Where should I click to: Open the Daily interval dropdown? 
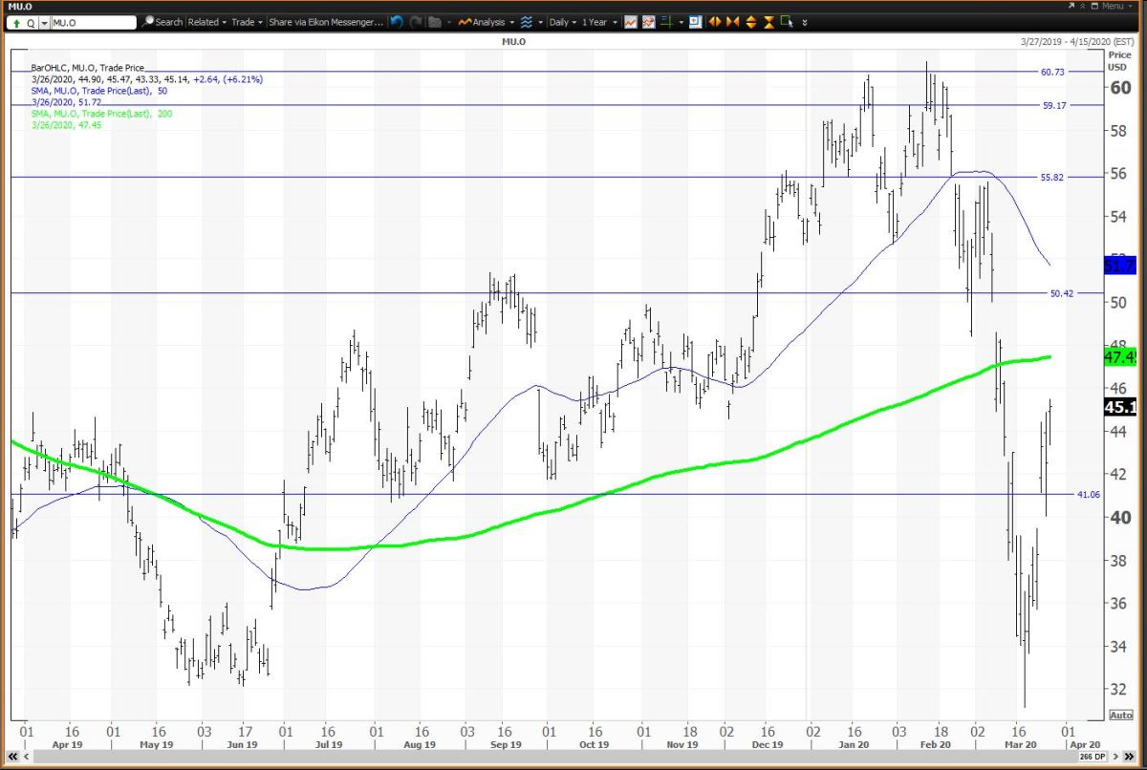click(562, 22)
